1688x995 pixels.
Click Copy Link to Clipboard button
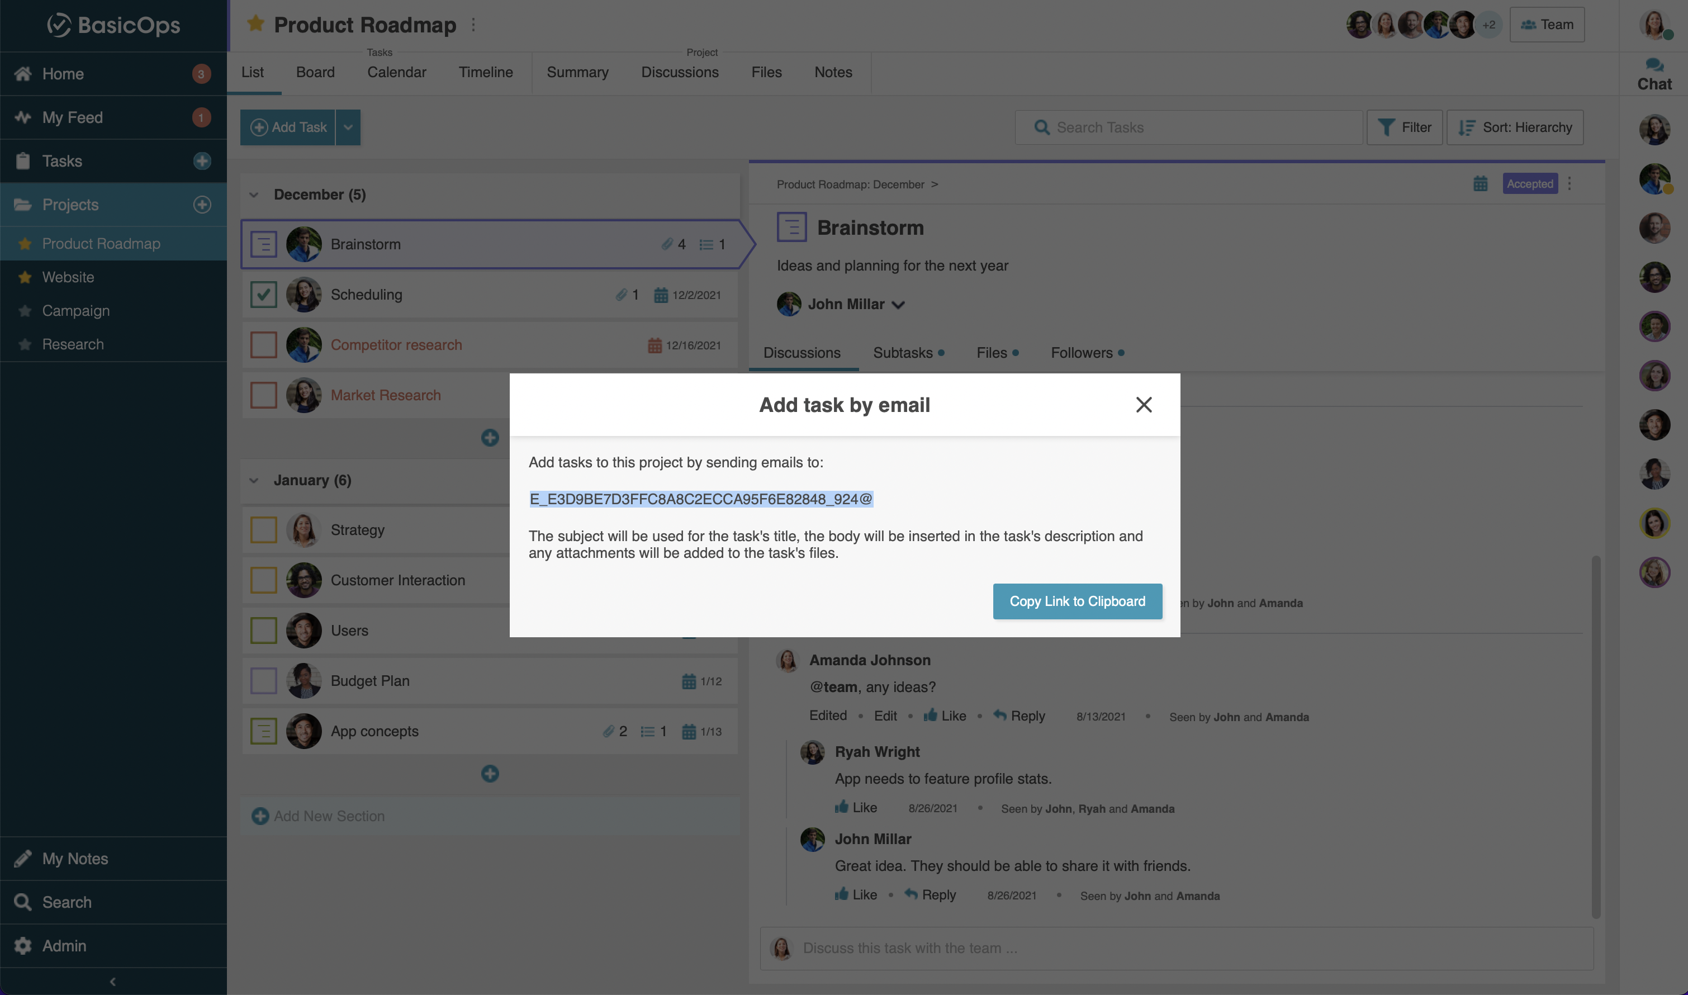click(1077, 601)
